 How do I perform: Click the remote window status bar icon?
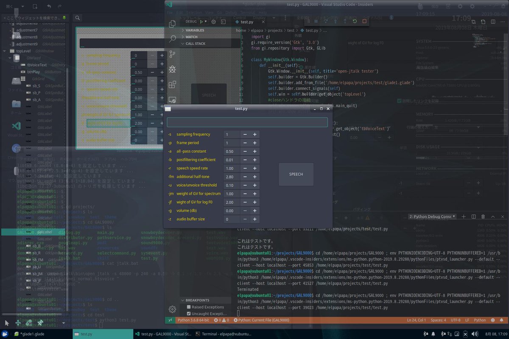point(170,320)
